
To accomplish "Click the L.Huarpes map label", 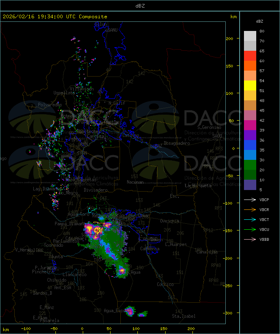I will pos(176,244).
